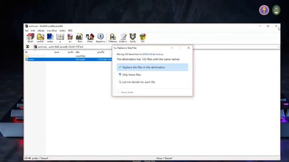Choose Replace the files in the destination
Image resolution: width=289 pixels, height=162 pixels.
pyautogui.click(x=152, y=67)
